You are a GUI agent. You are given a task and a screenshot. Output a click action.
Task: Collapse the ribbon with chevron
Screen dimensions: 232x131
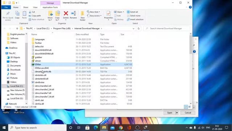[x=186, y=7]
